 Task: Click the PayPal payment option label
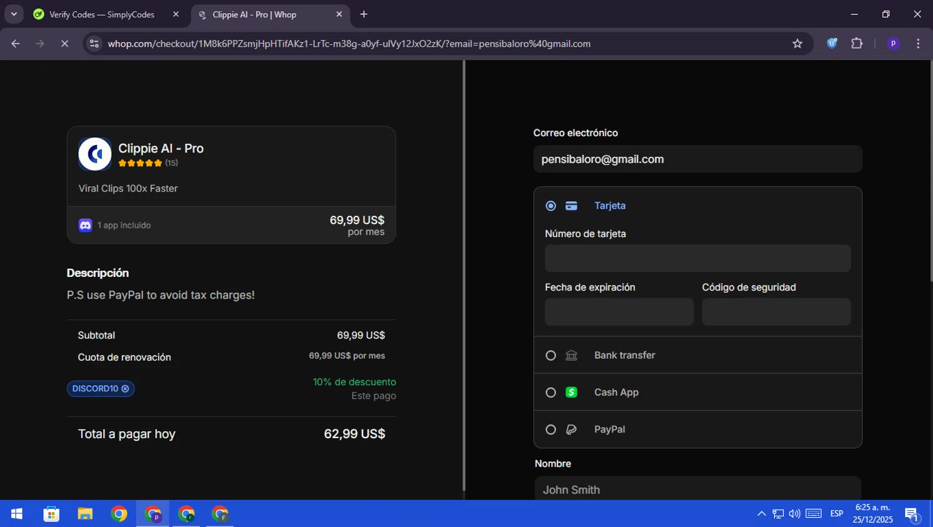(610, 429)
